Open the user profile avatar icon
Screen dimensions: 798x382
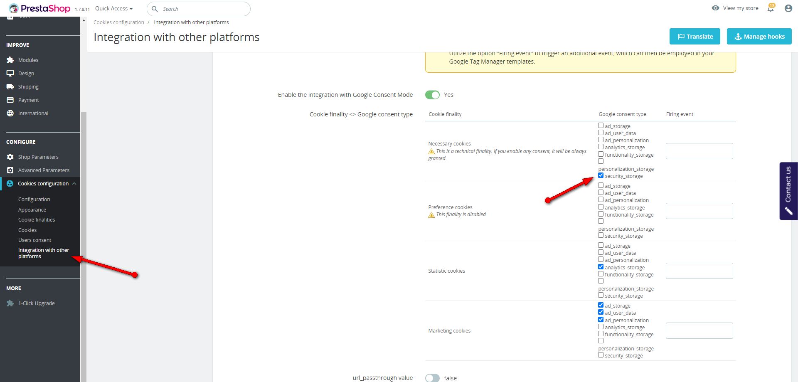788,8
